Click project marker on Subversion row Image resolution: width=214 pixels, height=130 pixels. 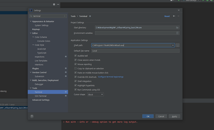(x=66, y=76)
